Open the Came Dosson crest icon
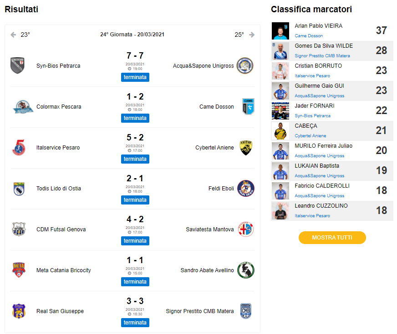This screenshot has height=334, width=397. (x=248, y=106)
